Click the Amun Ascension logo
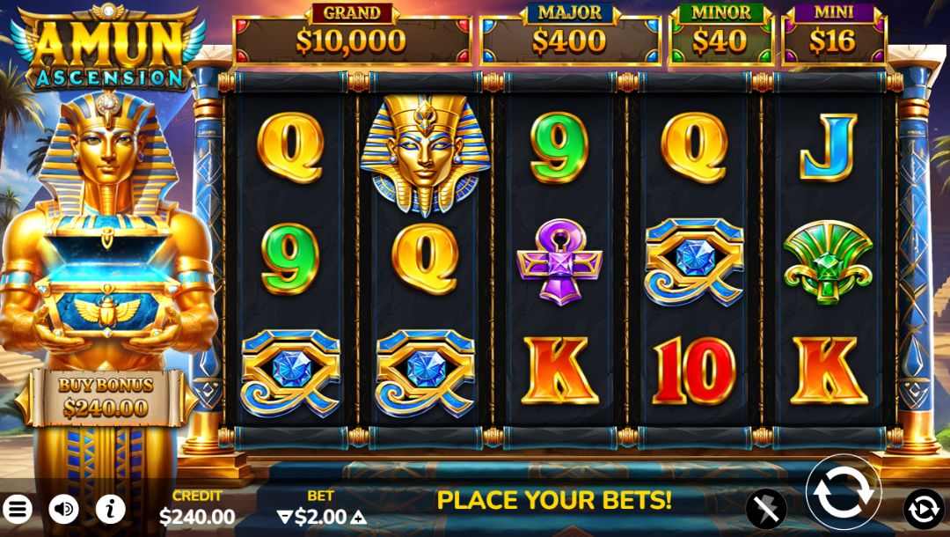950x537 pixels. point(108,48)
